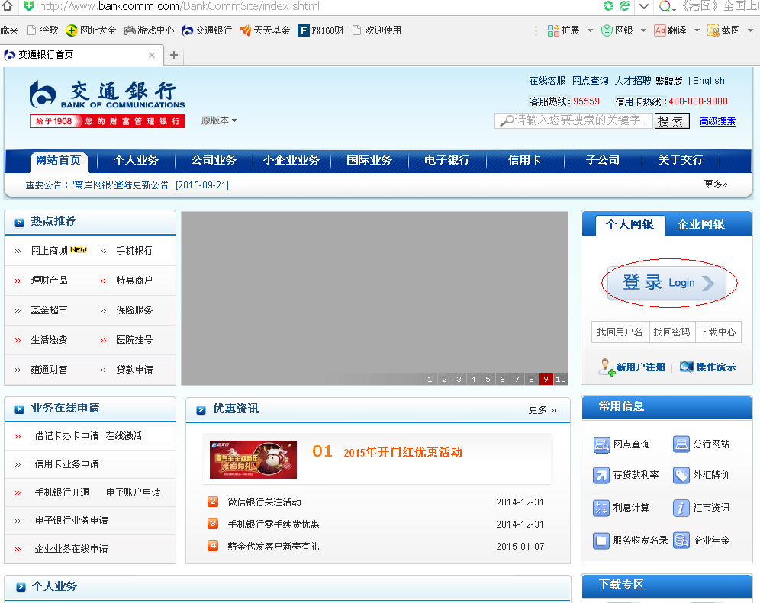
Task: Open the 公司业务 navigation menu
Action: (x=214, y=160)
